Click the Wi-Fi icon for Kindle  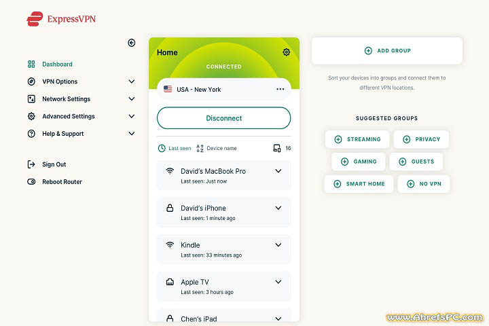click(x=170, y=245)
